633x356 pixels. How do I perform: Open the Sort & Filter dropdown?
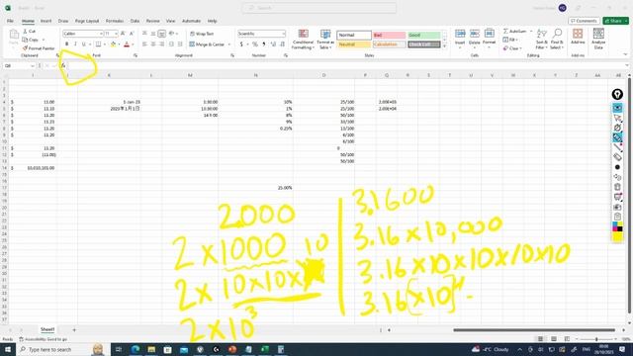pyautogui.click(x=542, y=40)
